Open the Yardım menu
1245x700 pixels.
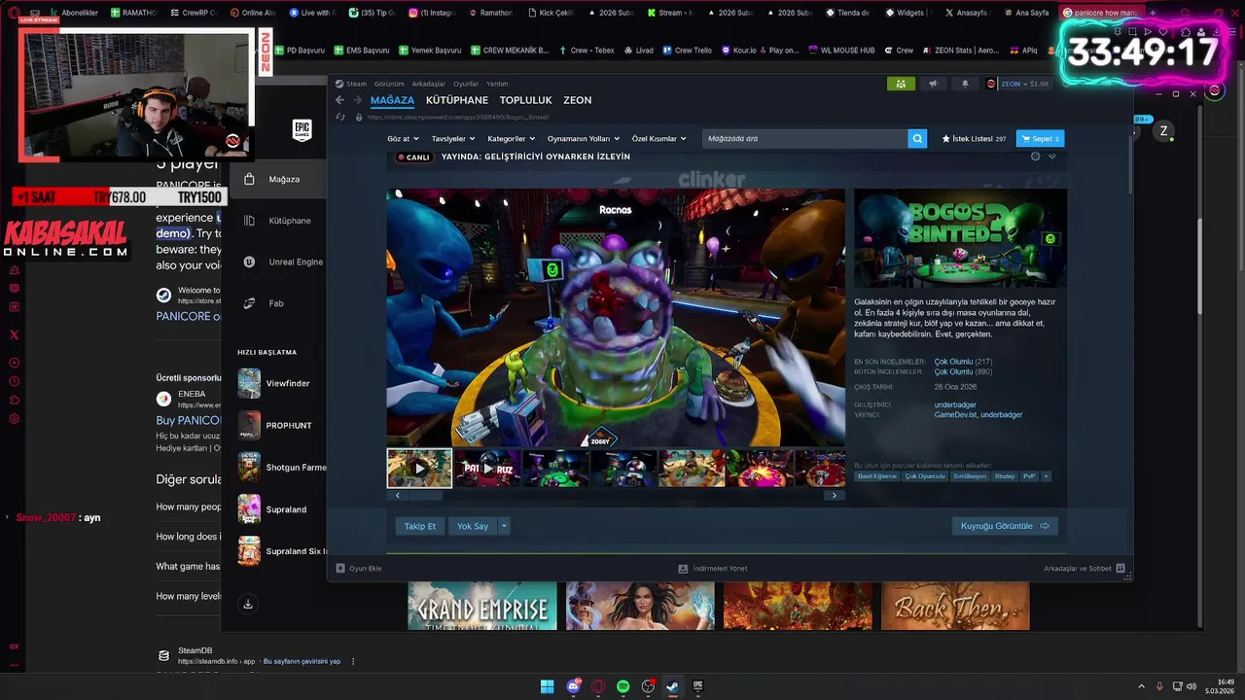497,84
